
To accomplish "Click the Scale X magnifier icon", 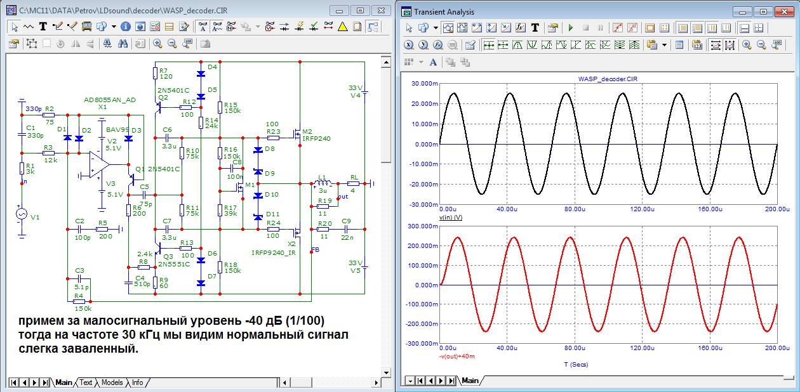I will pos(408,45).
